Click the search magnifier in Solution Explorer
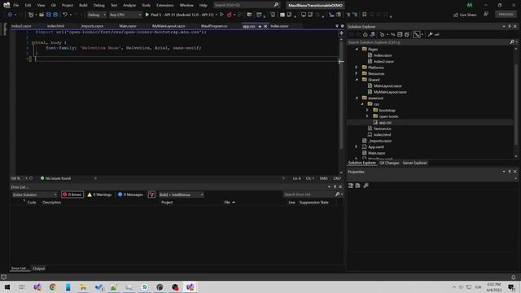 tap(512, 42)
